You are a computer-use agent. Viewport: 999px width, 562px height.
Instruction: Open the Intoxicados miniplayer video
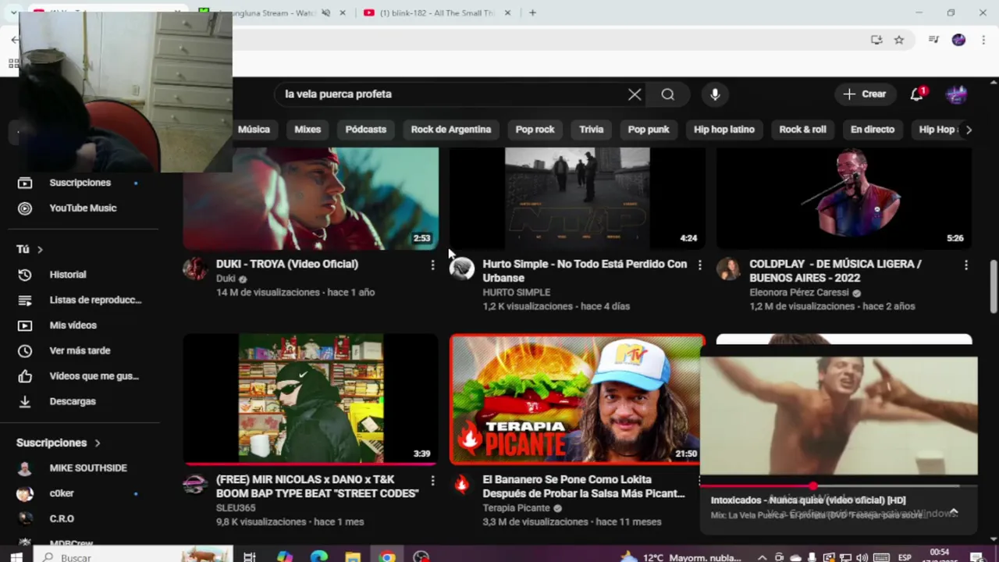click(838, 416)
